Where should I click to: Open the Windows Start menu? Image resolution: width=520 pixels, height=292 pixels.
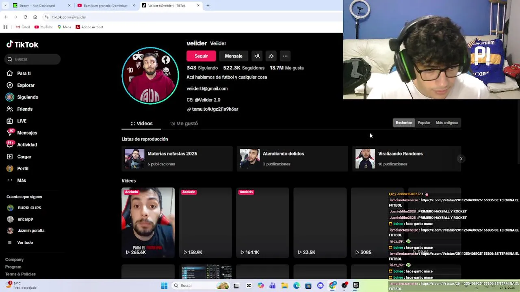164,286
